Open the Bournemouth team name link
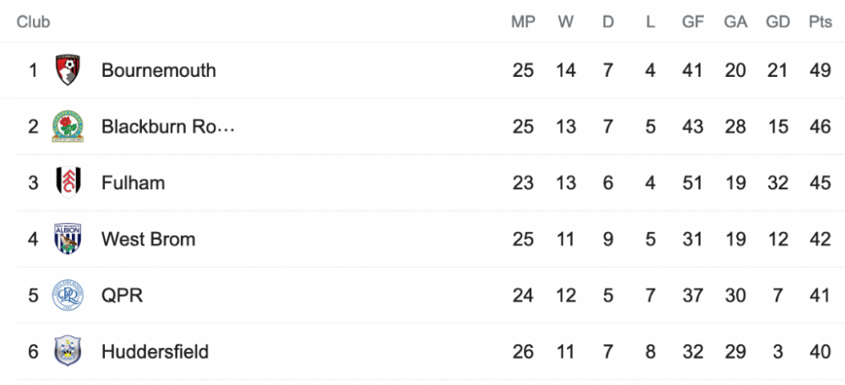The width and height of the screenshot is (845, 385). click(x=159, y=70)
